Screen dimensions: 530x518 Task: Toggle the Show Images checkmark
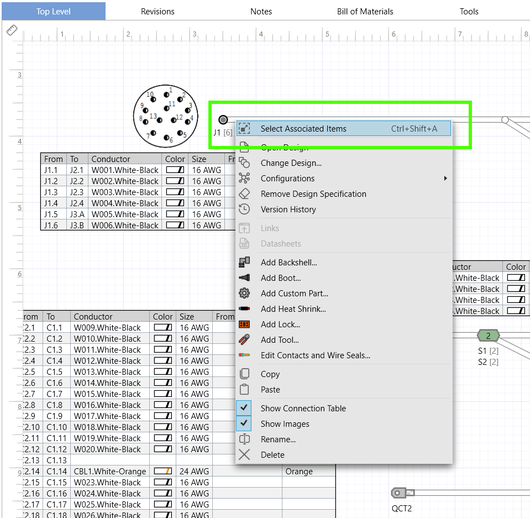click(244, 423)
